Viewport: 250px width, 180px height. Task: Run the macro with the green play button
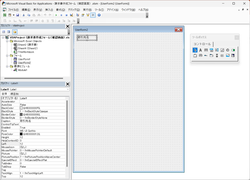pyautogui.click(x=56, y=15)
